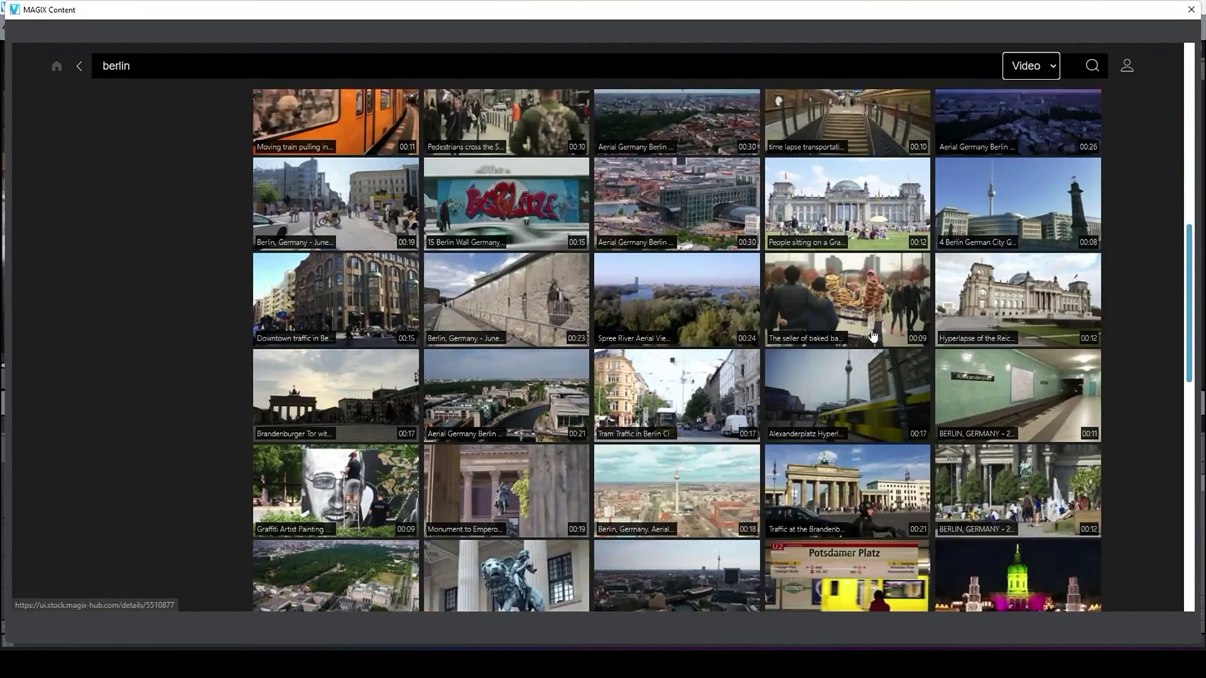Click the magnifier search icon

click(x=1092, y=66)
